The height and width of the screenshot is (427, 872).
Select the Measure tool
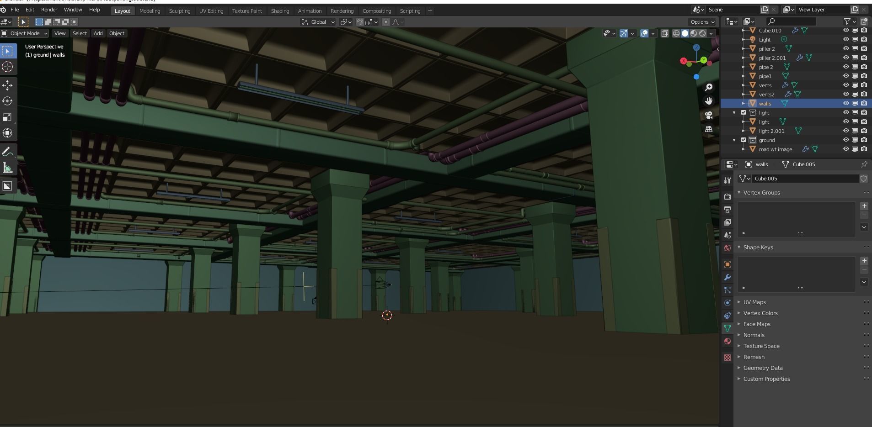tap(7, 168)
